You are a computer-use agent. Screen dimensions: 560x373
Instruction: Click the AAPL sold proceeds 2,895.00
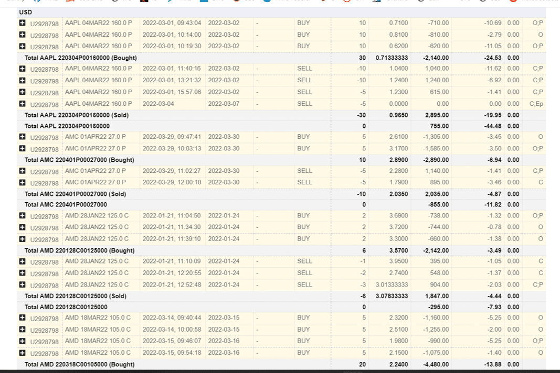(x=437, y=115)
